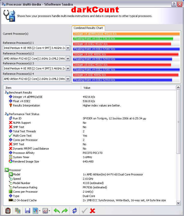This screenshot has height=216, width=184.
Task: Click the Item column header
Action: click(42, 88)
